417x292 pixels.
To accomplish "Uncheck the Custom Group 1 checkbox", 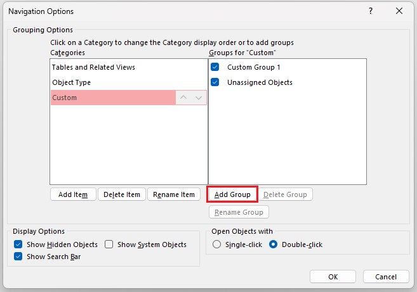I will (215, 67).
